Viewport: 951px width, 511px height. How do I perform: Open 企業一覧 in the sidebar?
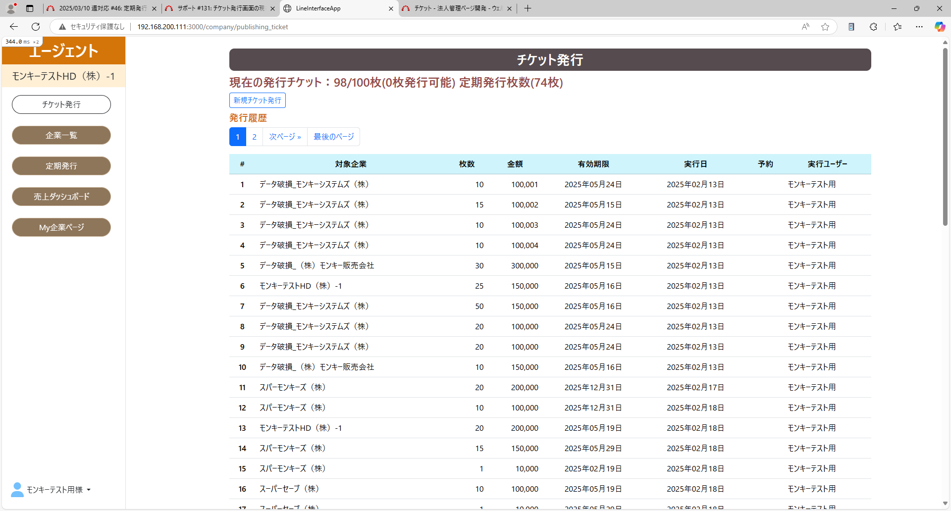[x=61, y=135]
